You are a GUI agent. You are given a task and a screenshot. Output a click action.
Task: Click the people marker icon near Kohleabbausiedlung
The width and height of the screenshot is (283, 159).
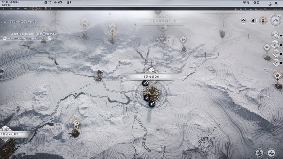click(x=183, y=39)
